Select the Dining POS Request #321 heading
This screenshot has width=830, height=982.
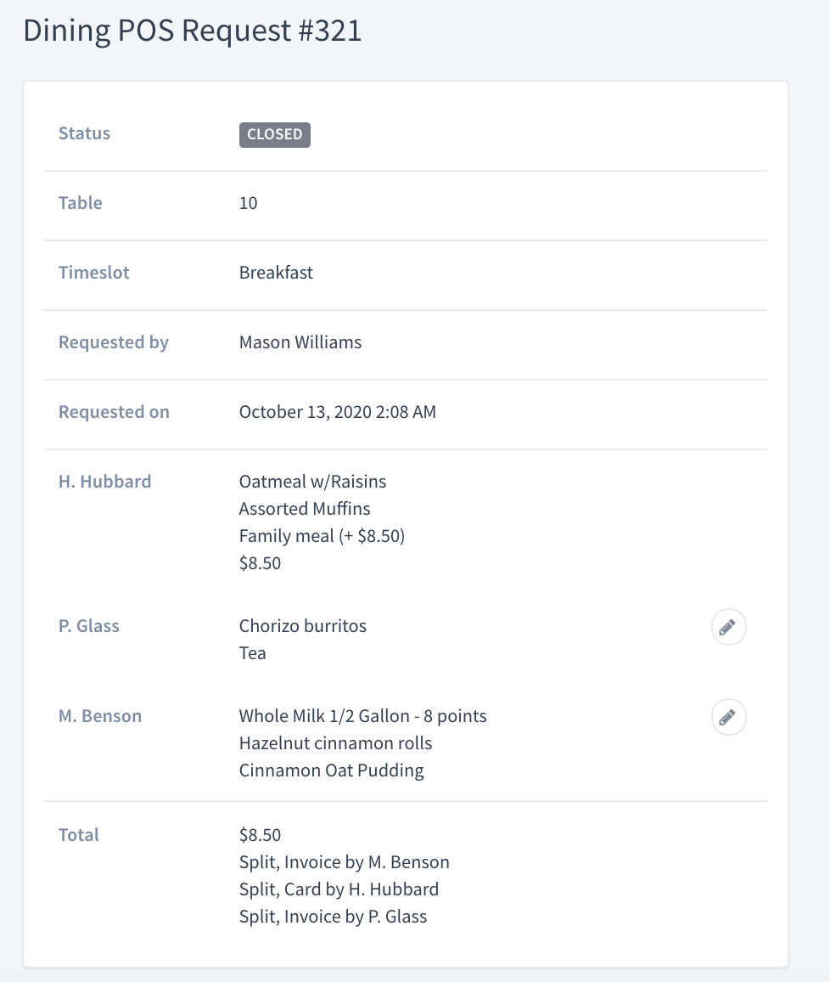(193, 31)
